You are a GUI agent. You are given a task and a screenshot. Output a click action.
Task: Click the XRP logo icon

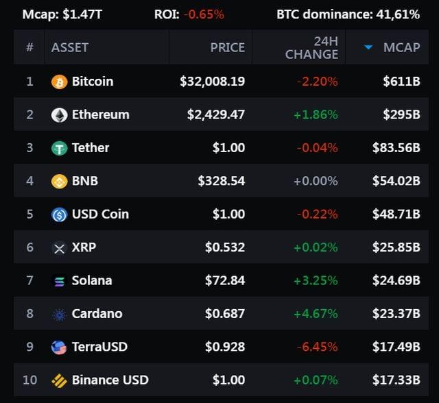tap(60, 247)
